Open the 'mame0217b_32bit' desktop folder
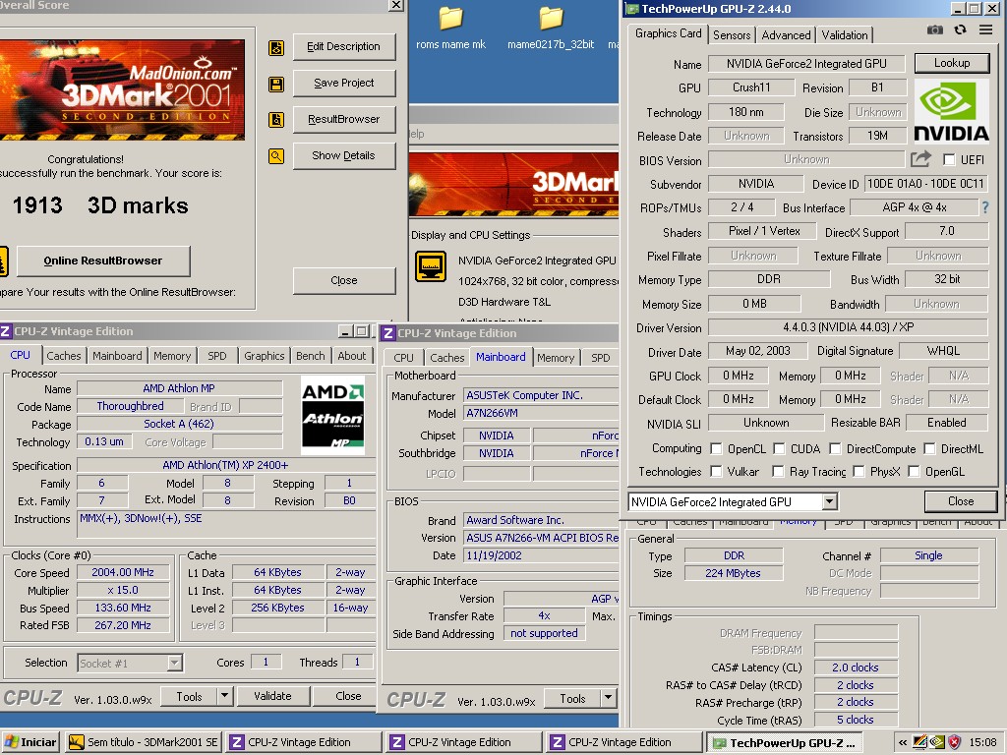This screenshot has width=1007, height=755. [551, 28]
